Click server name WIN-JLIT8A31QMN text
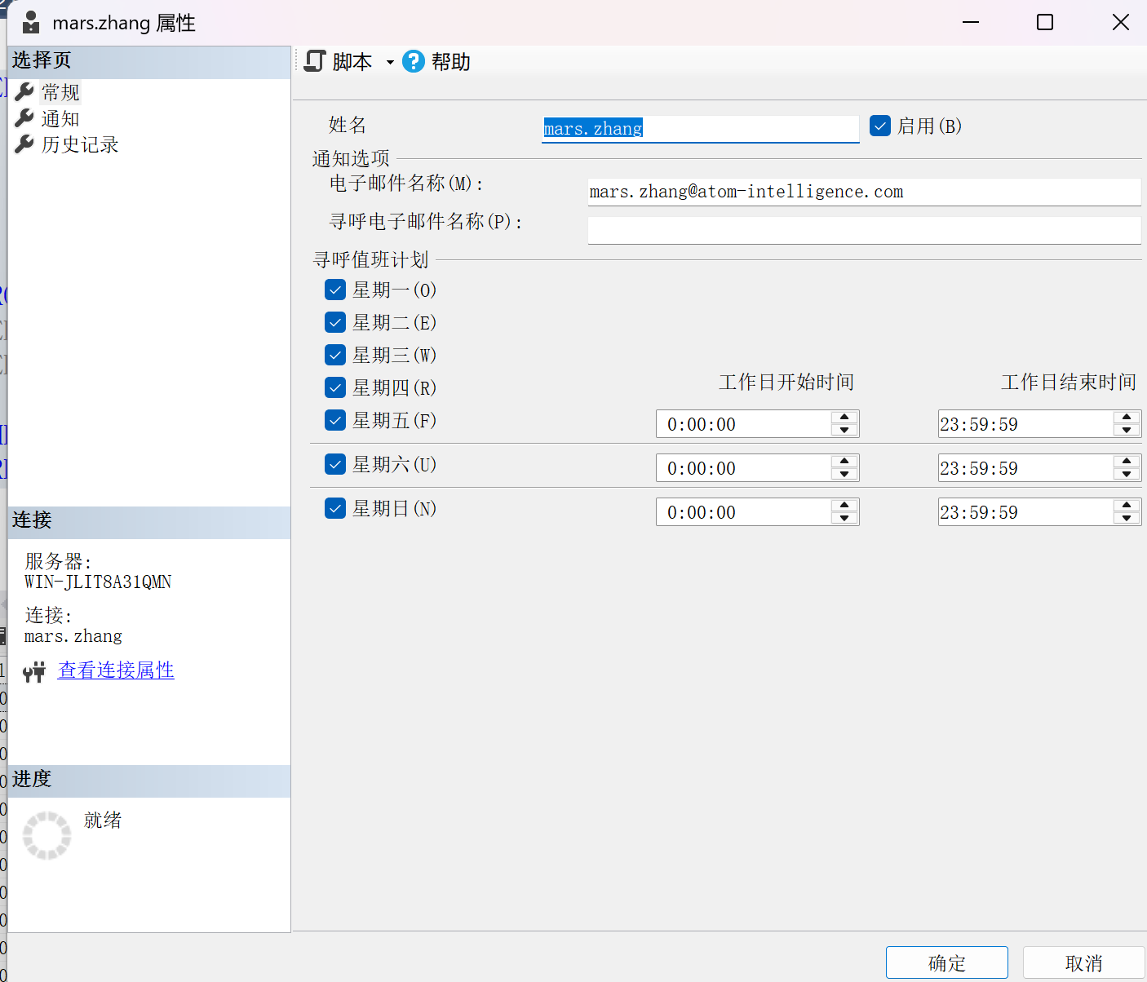1147x982 pixels. pyautogui.click(x=98, y=582)
